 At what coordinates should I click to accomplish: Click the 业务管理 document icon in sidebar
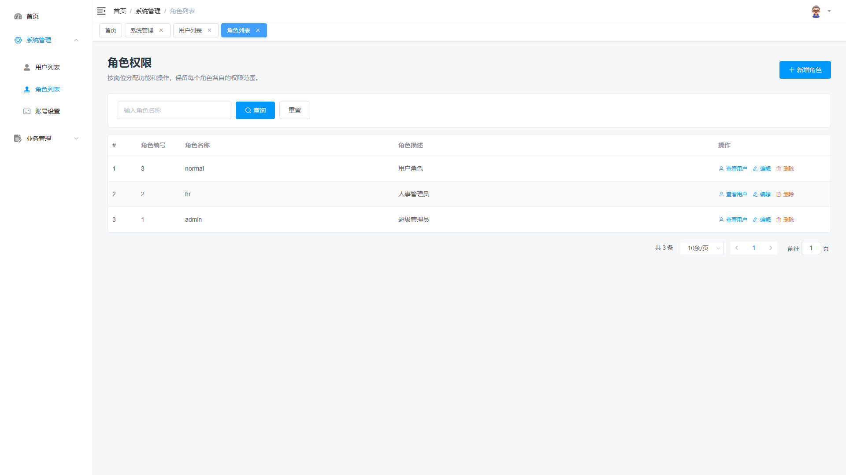click(18, 139)
